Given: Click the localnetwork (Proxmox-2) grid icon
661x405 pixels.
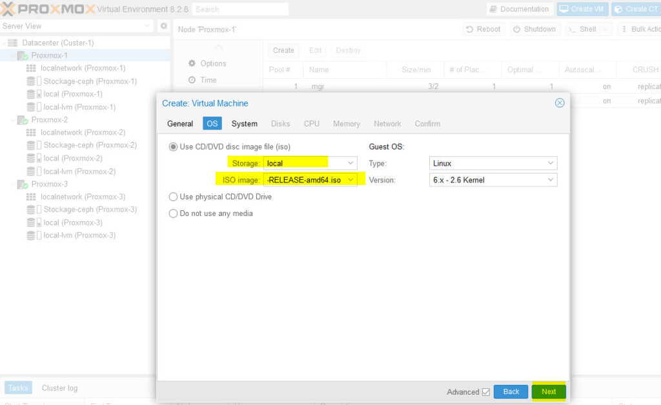Looking at the screenshot, I should point(31,133).
